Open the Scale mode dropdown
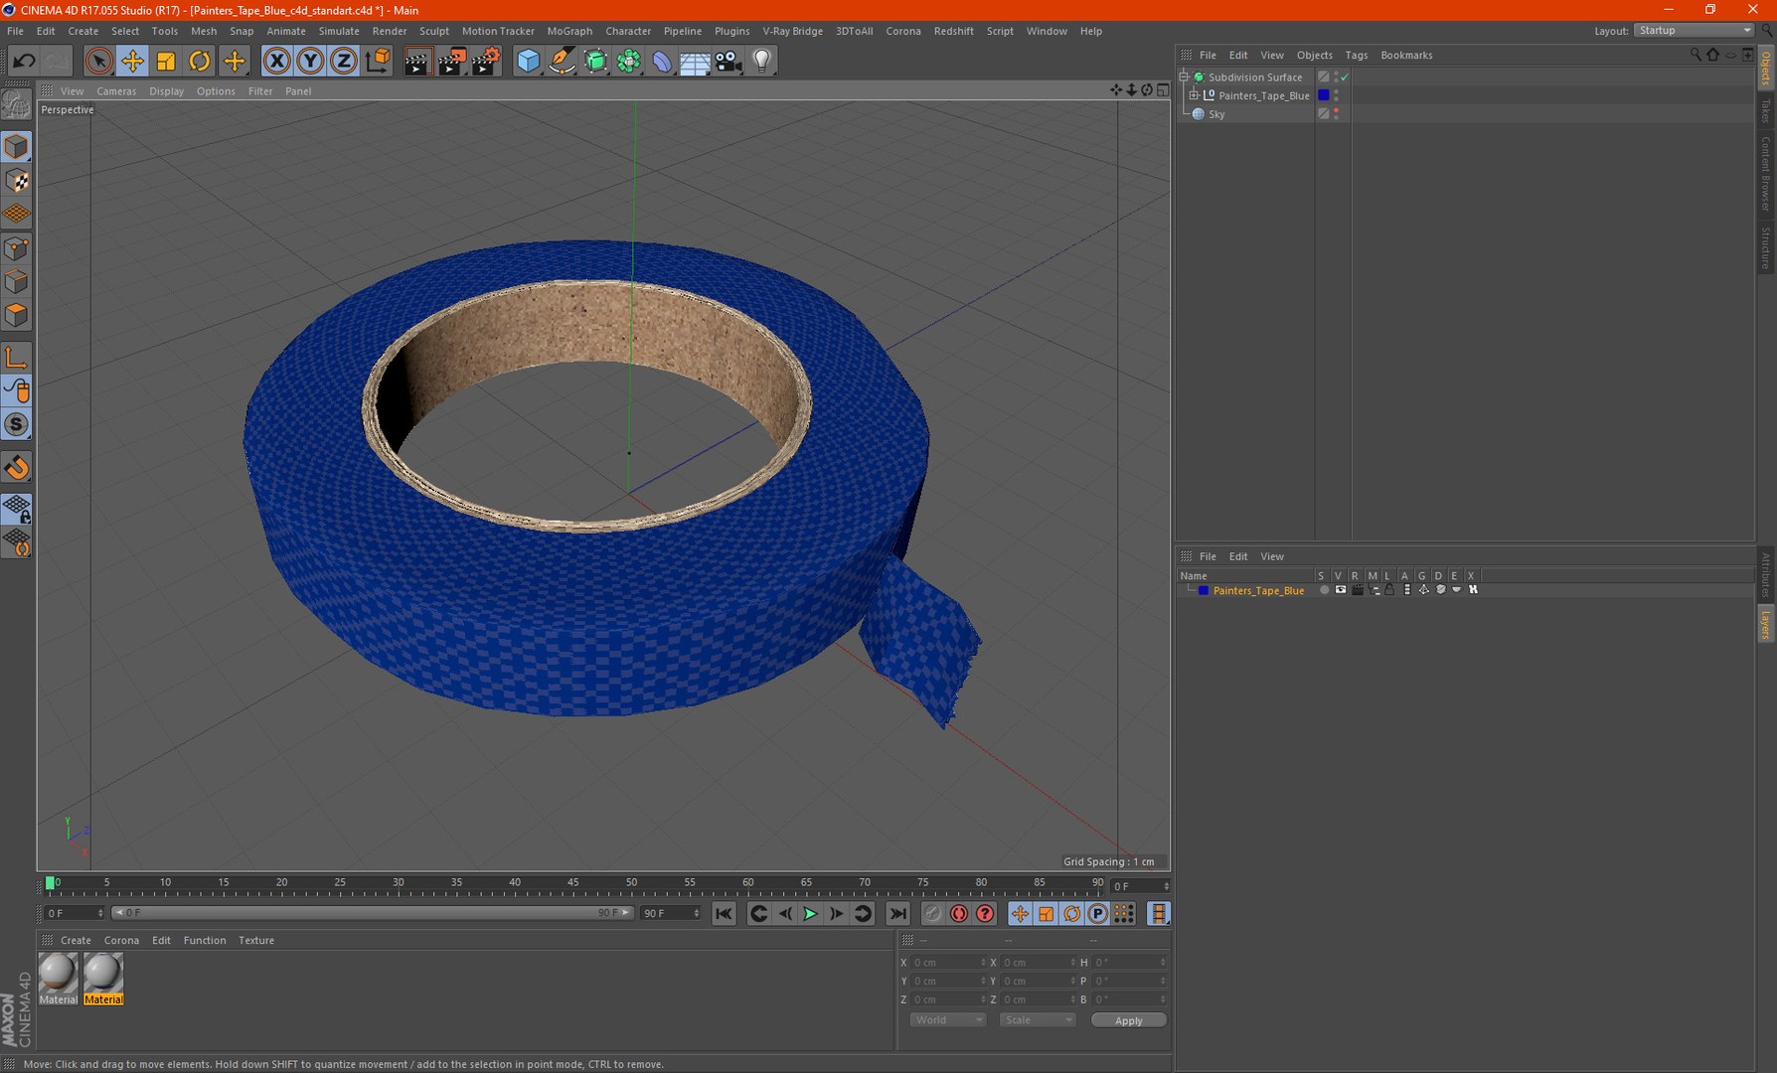The image size is (1777, 1073). coord(1038,1020)
